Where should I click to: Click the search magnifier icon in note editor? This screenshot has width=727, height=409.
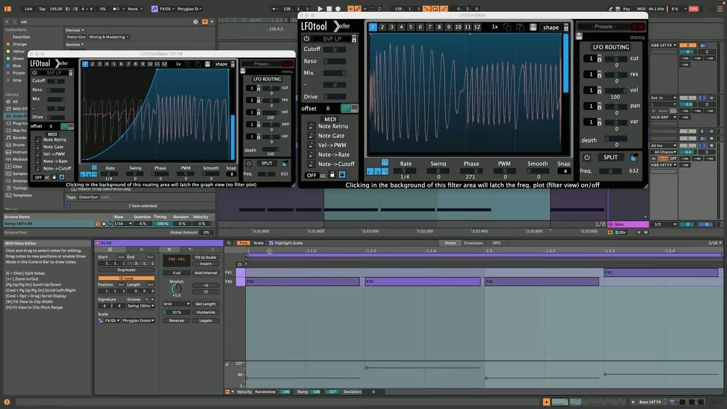[229, 243]
